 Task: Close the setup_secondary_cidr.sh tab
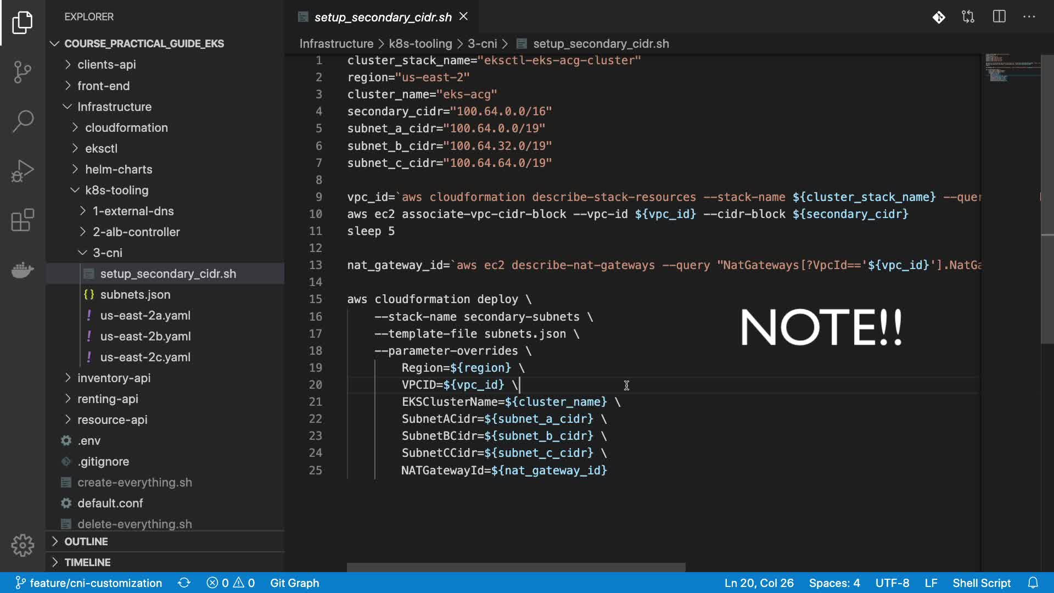(x=464, y=16)
